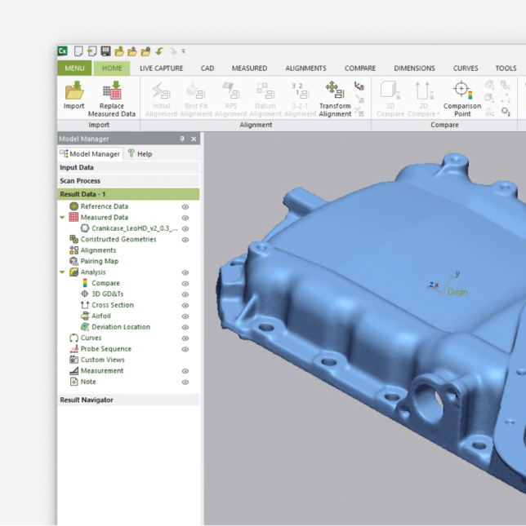
Task: Click the save icon in quick access toolbar
Action: tap(105, 51)
